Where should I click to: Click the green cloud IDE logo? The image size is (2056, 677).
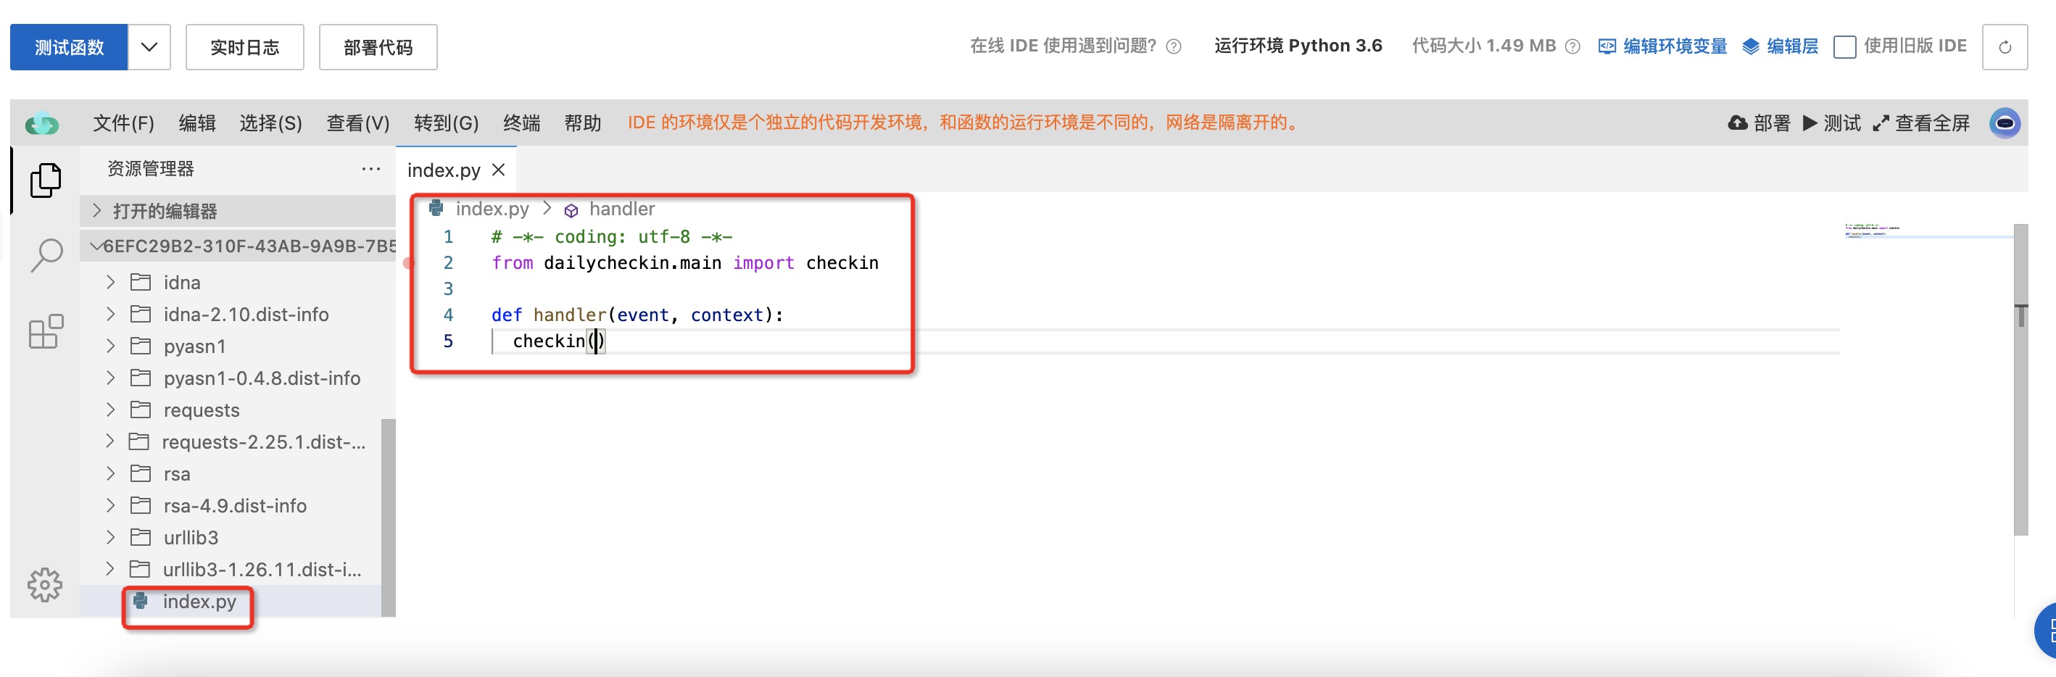point(41,124)
